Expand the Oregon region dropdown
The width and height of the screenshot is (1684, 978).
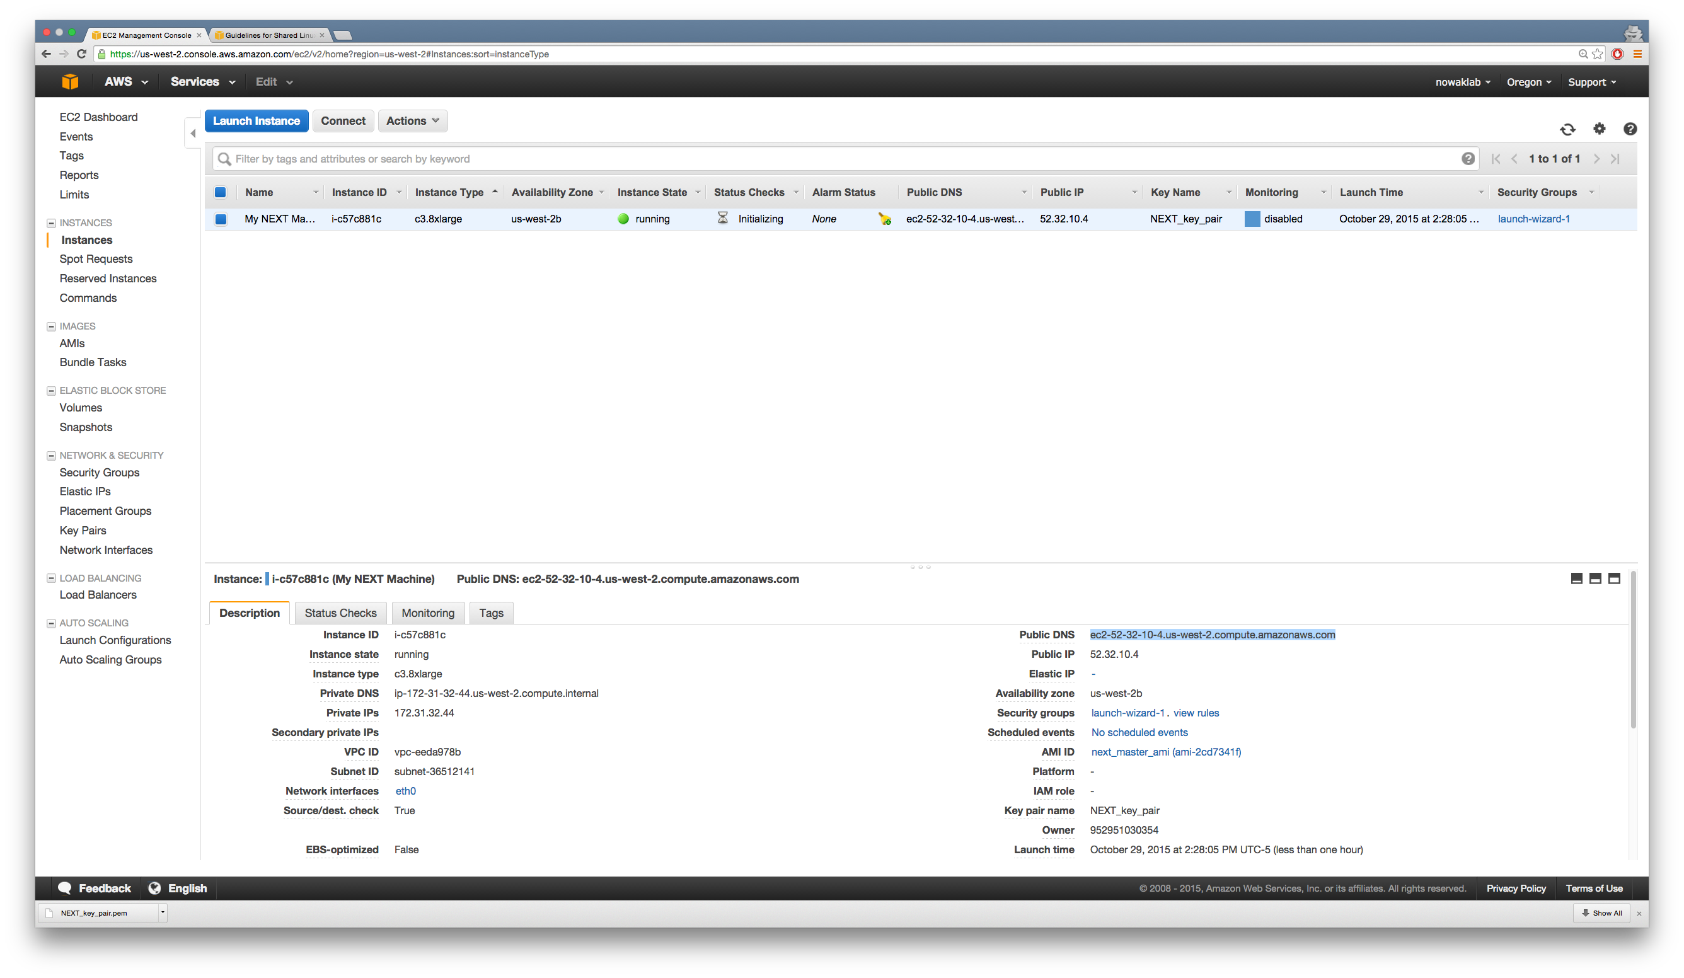tap(1528, 82)
